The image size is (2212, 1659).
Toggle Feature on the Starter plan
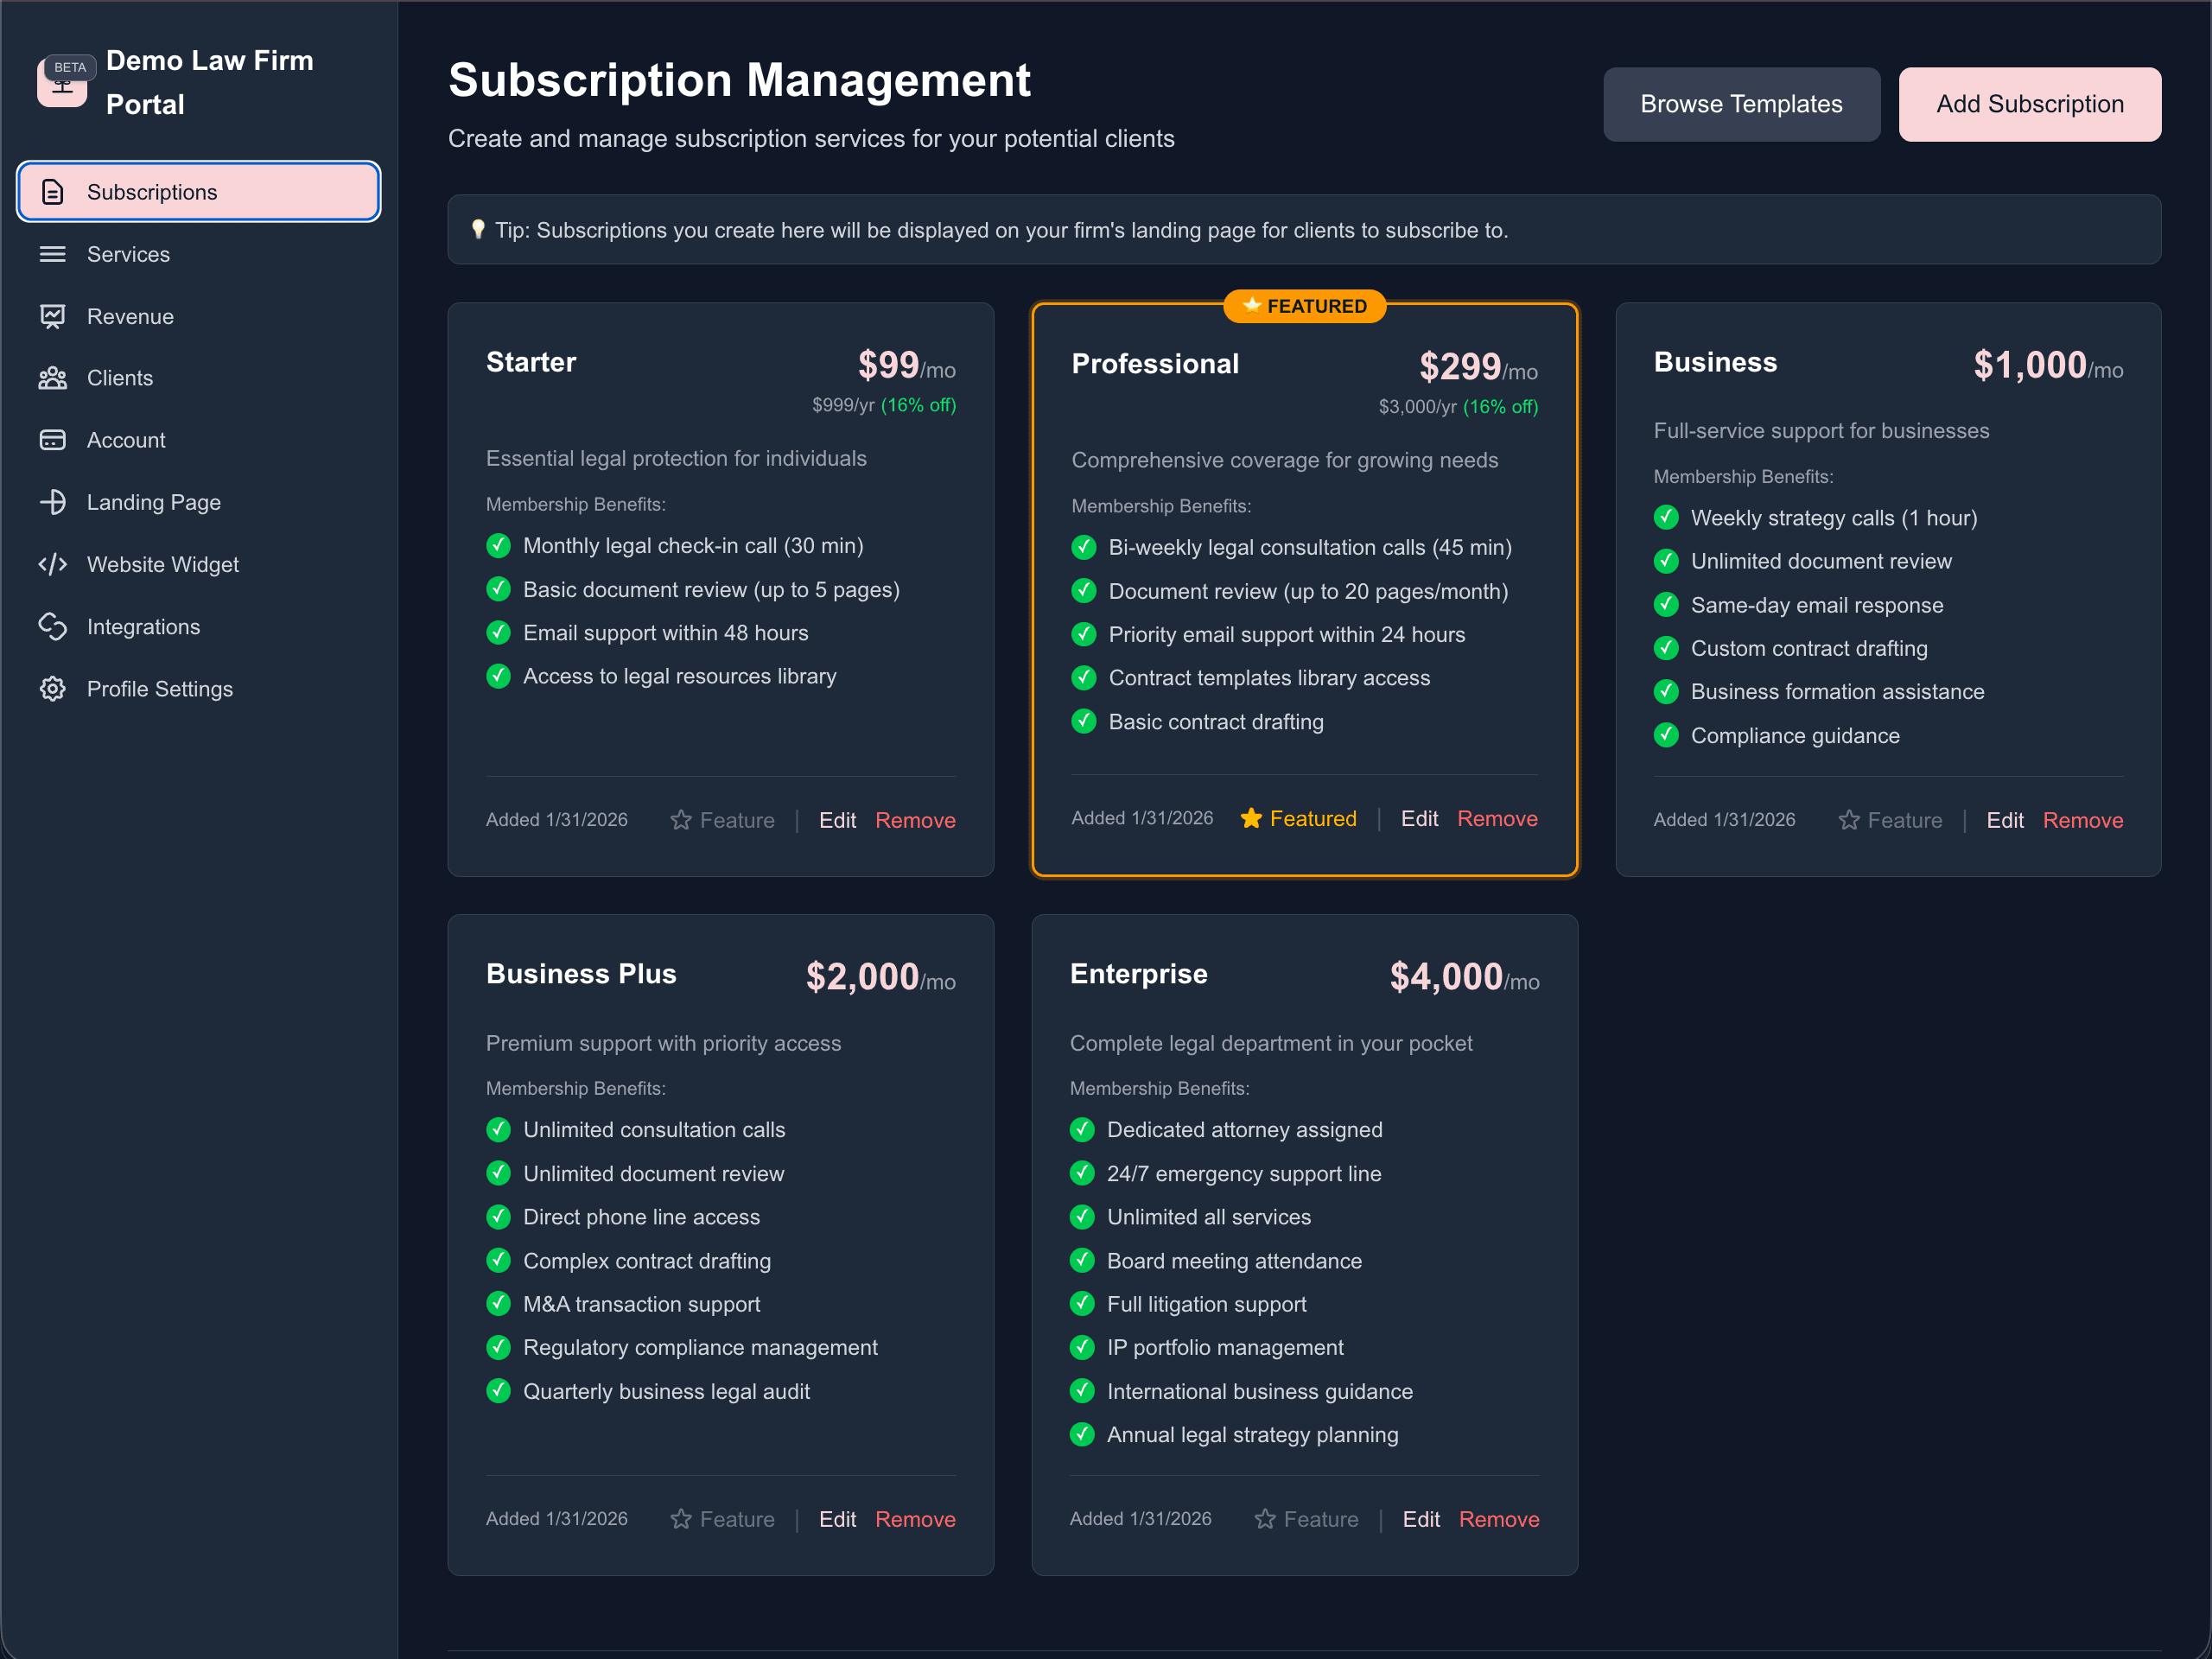(x=723, y=820)
